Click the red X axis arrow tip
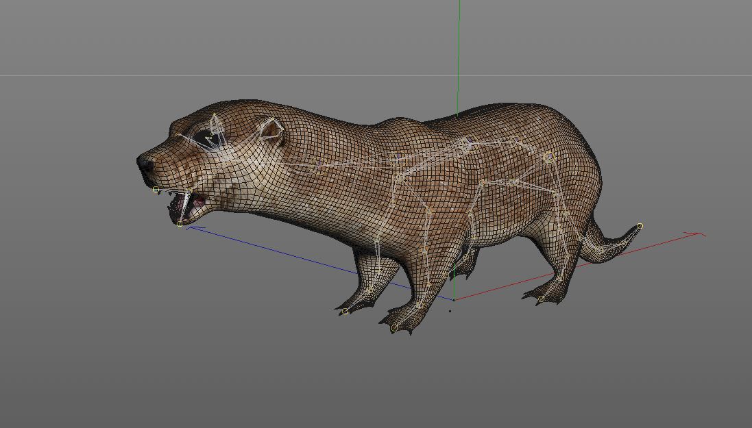752x428 pixels. pyautogui.click(x=701, y=234)
